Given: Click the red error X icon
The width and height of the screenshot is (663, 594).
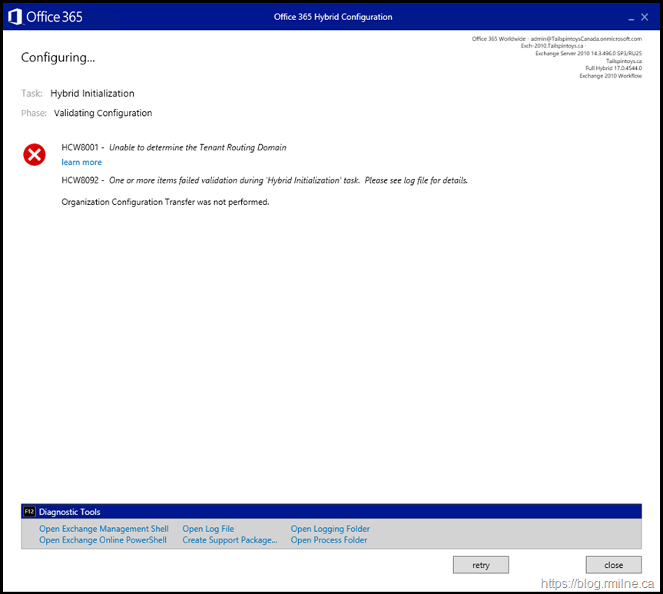Looking at the screenshot, I should click(35, 155).
